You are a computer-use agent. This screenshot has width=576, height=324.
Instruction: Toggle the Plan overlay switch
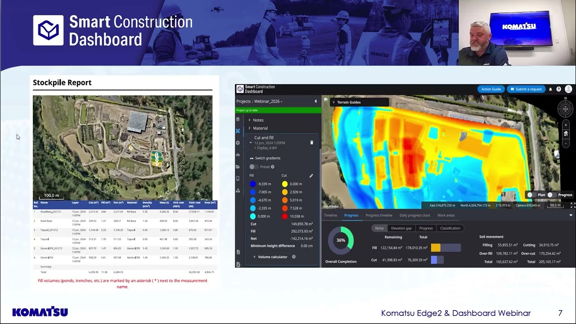click(x=532, y=195)
